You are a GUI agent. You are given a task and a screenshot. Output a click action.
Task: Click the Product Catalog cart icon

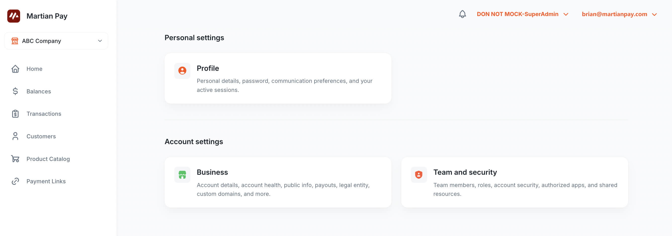[x=15, y=159]
